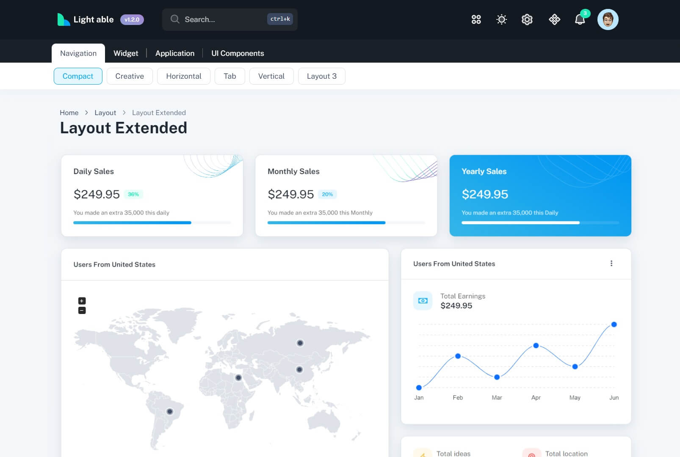Open the user avatar profile menu
Image resolution: width=680 pixels, height=457 pixels.
[x=608, y=19]
